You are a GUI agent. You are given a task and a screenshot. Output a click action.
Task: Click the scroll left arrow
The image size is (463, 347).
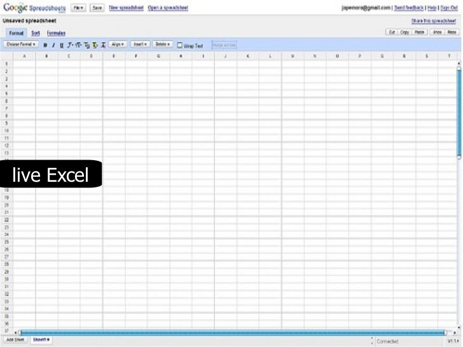pyautogui.click(x=16, y=333)
